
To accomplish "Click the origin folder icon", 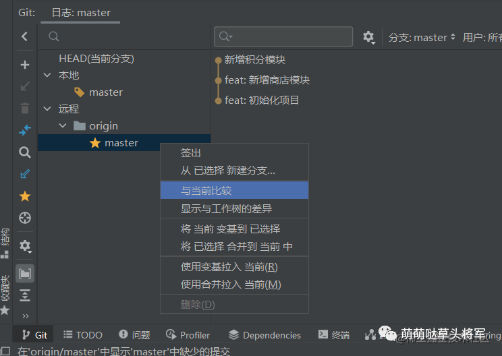I will [80, 125].
